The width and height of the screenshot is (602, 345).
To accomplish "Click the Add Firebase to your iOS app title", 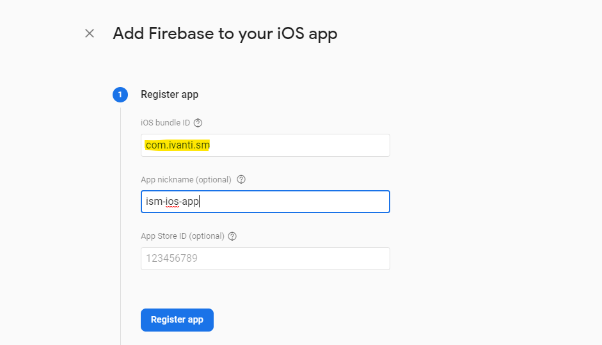I will (x=225, y=34).
